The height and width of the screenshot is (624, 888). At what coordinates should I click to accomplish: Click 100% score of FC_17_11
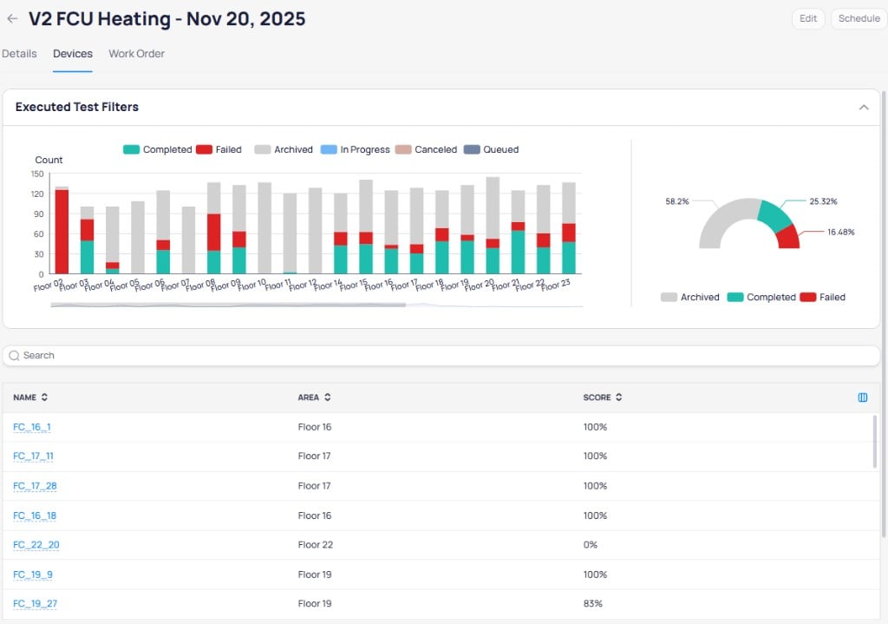click(x=595, y=456)
